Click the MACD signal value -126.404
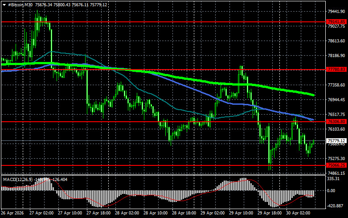The width and height of the screenshot is (348, 218). click(x=59, y=179)
